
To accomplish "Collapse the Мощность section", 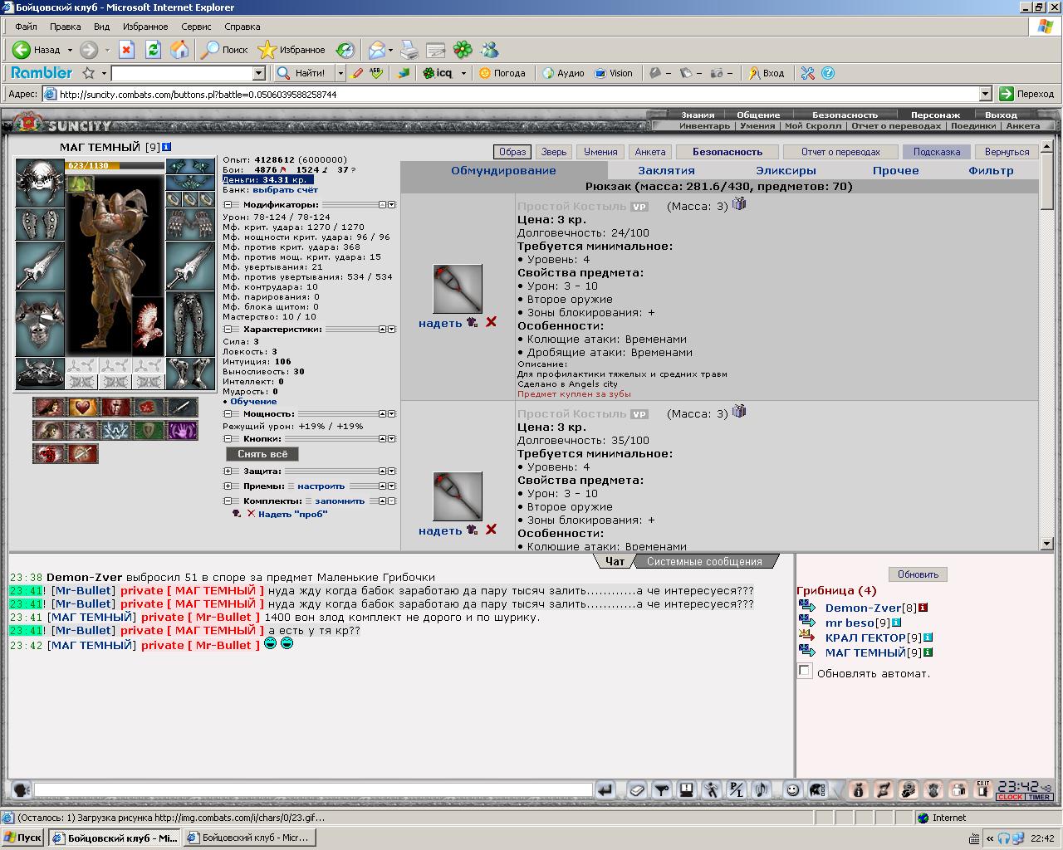I will (228, 413).
